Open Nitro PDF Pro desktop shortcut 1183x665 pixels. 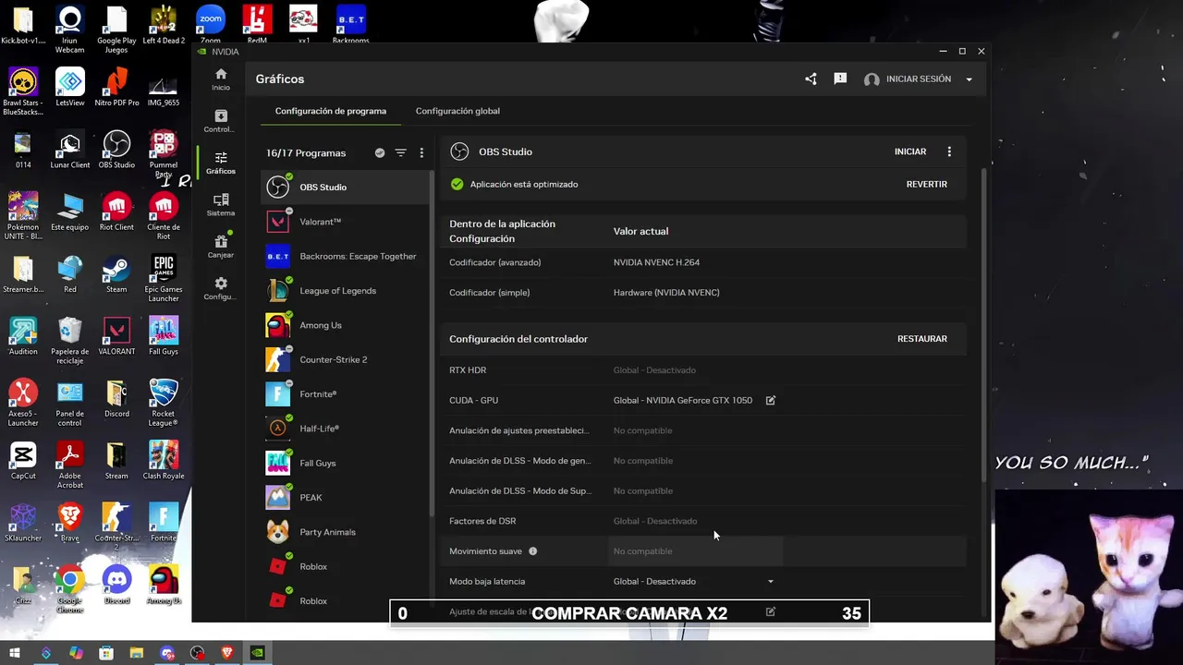point(116,89)
